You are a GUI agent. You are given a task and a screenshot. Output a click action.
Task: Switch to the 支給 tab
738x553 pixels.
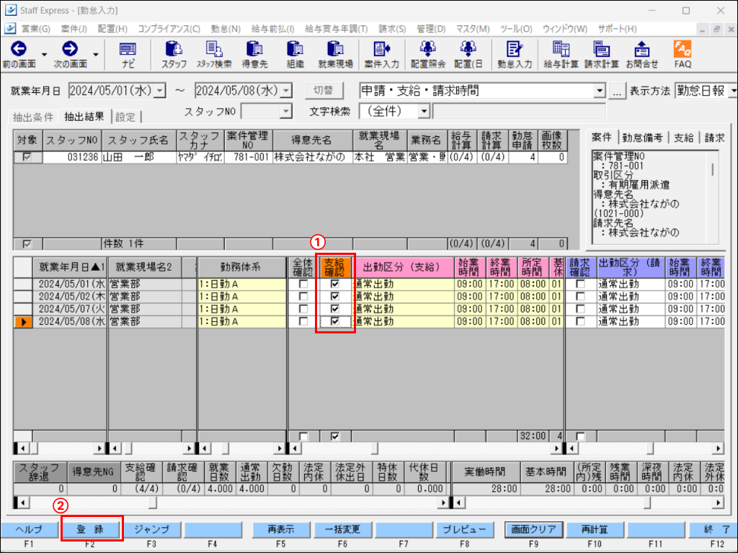click(x=683, y=138)
